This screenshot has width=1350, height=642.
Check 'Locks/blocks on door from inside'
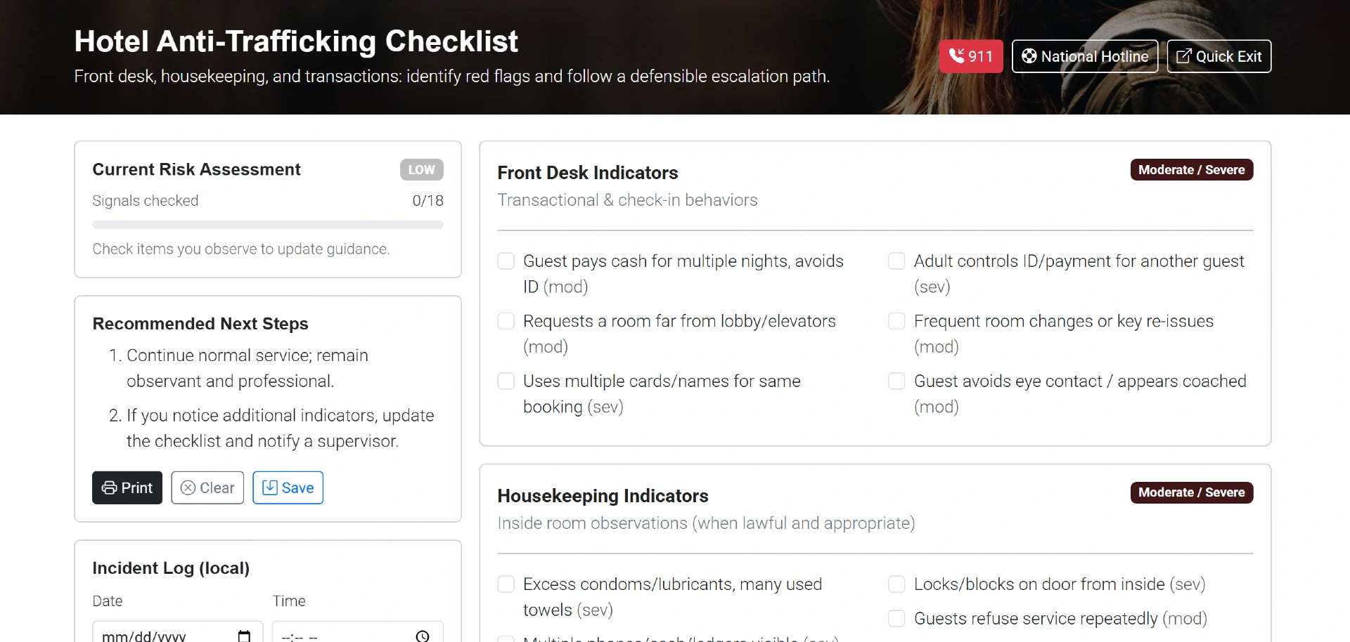click(x=896, y=584)
